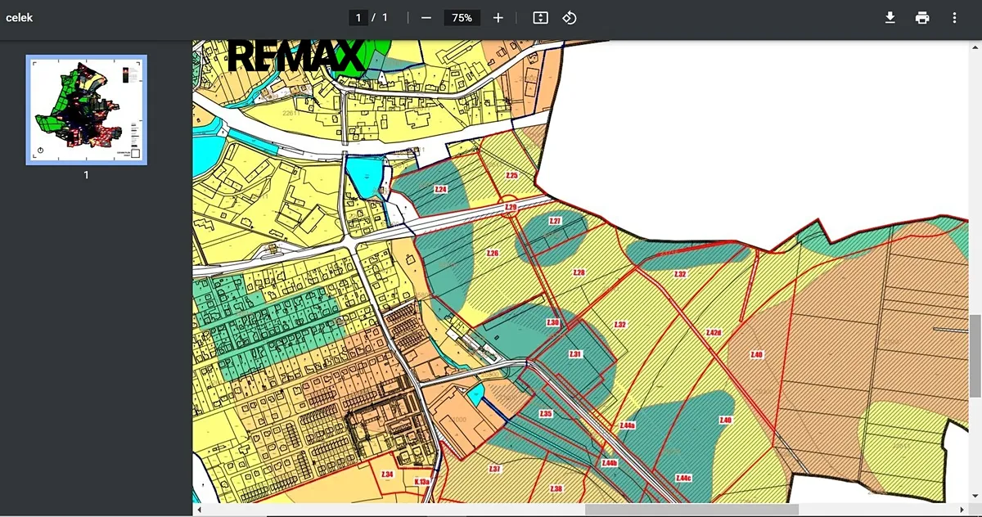This screenshot has width=982, height=517.
Task: Click the Z.24 zone label
Action: click(x=441, y=189)
